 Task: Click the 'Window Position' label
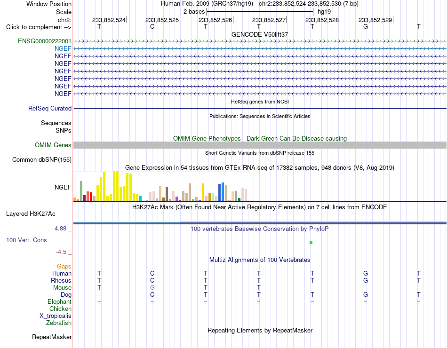tap(49, 4)
